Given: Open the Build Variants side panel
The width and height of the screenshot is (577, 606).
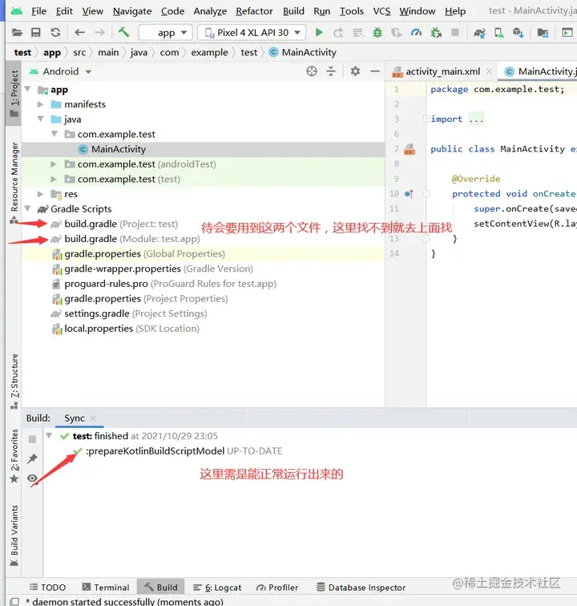Looking at the screenshot, I should pos(14,535).
